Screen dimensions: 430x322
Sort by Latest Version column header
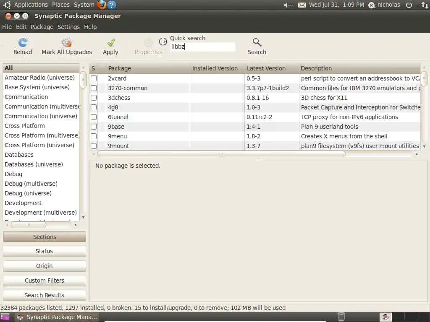pyautogui.click(x=272, y=68)
